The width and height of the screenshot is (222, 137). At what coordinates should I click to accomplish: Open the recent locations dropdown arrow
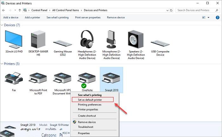coord(15,10)
